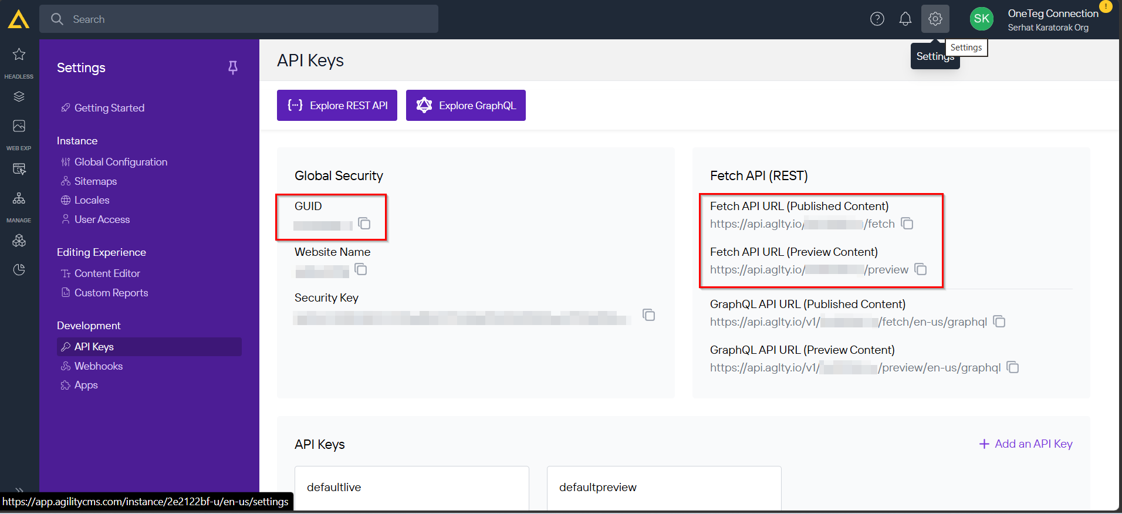Copy the Fetch API Published Content URL
Screen dimensions: 1122x514
tap(907, 224)
